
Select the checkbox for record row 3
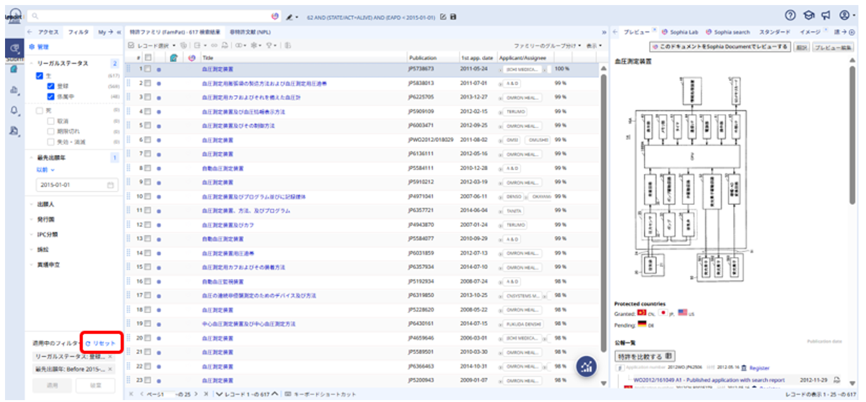coord(147,97)
